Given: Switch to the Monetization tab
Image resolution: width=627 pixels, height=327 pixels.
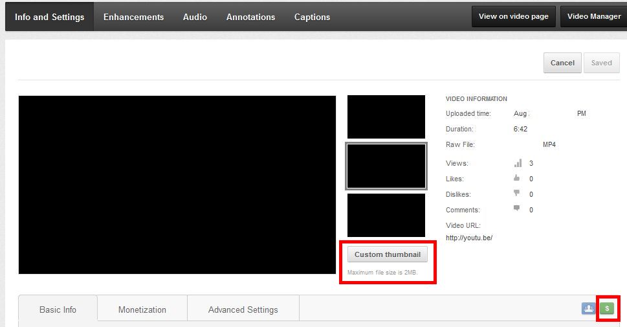Looking at the screenshot, I should [142, 310].
